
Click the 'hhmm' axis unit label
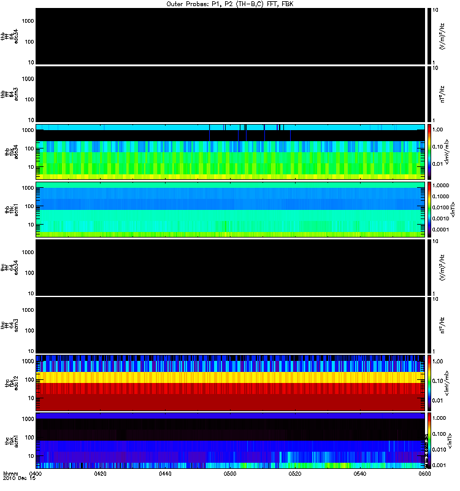tap(10, 473)
